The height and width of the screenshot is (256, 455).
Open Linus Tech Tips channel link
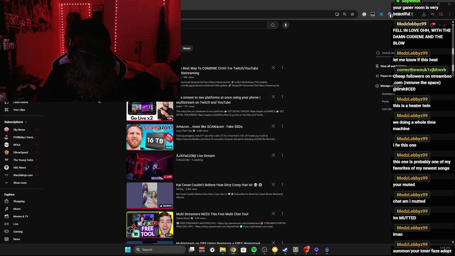tap(184, 131)
